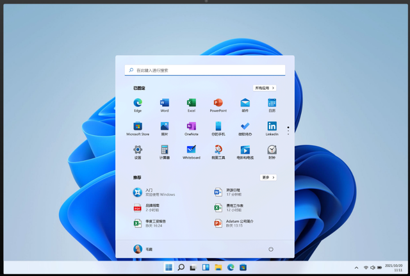Launch the 照片 Photos app
Viewport: 410px width, 276px height.
165,129
